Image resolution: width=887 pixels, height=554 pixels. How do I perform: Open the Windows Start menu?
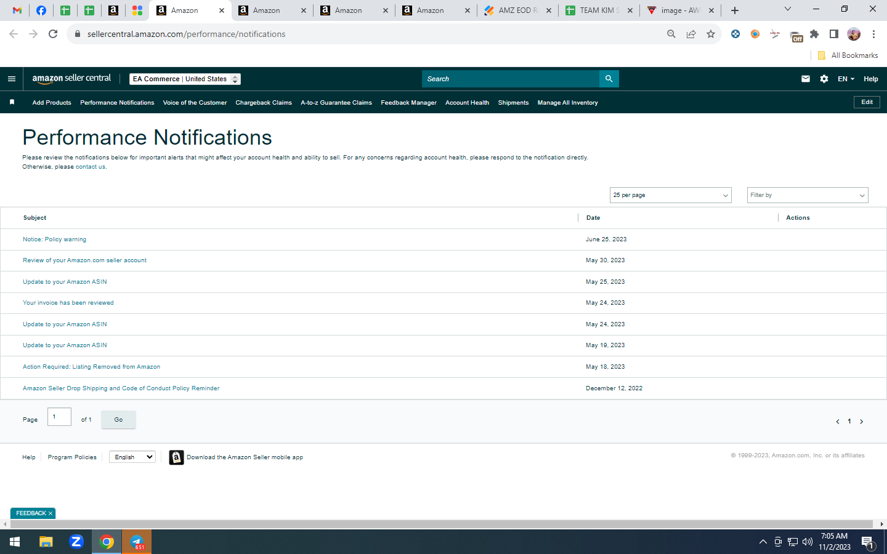pos(15,542)
